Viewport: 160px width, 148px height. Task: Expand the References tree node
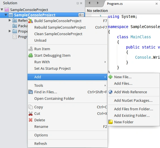(x=10, y=20)
